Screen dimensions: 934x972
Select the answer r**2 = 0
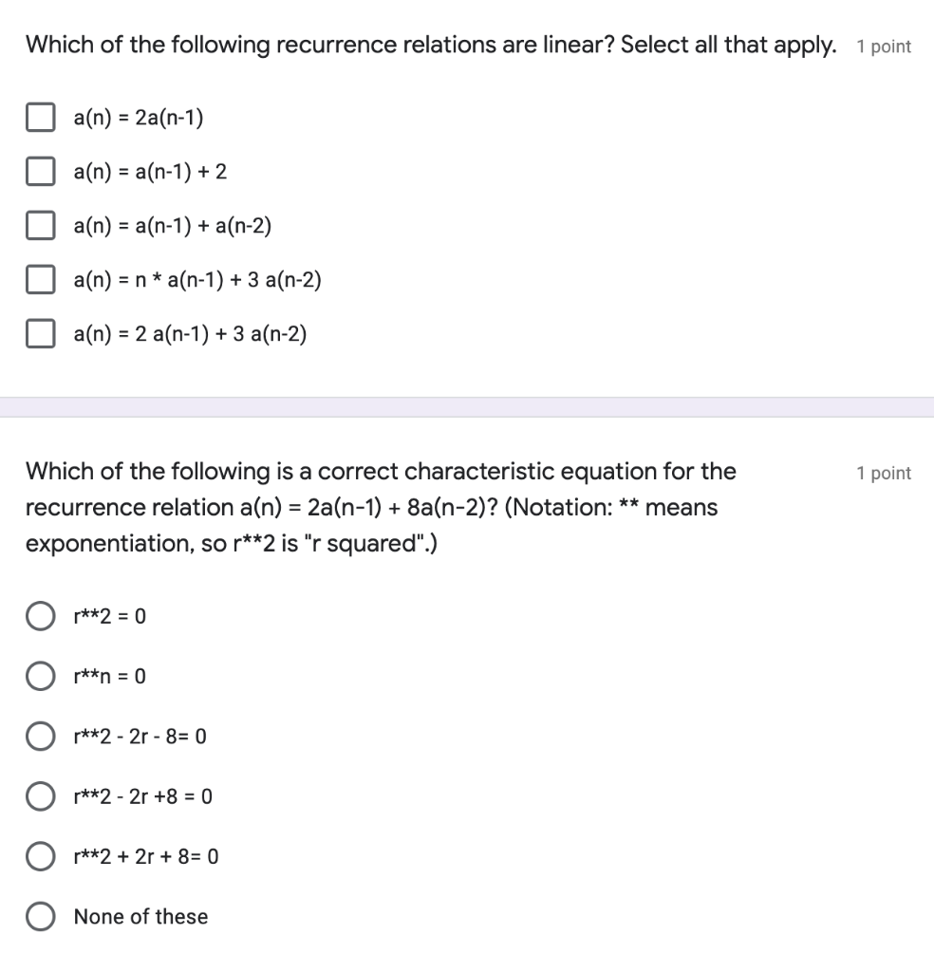[x=41, y=615]
